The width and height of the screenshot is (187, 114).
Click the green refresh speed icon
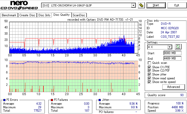pyautogui.click(x=178, y=47)
